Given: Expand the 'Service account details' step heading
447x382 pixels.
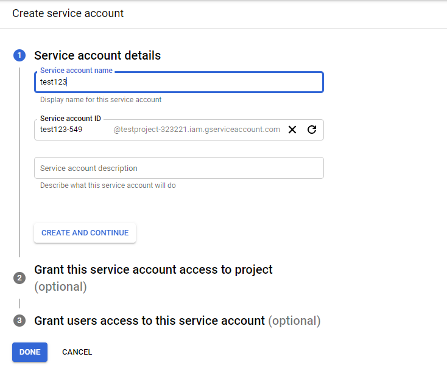Looking at the screenshot, I should coord(97,55).
